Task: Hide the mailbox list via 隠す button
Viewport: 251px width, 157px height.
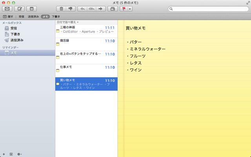Action: 8,16
